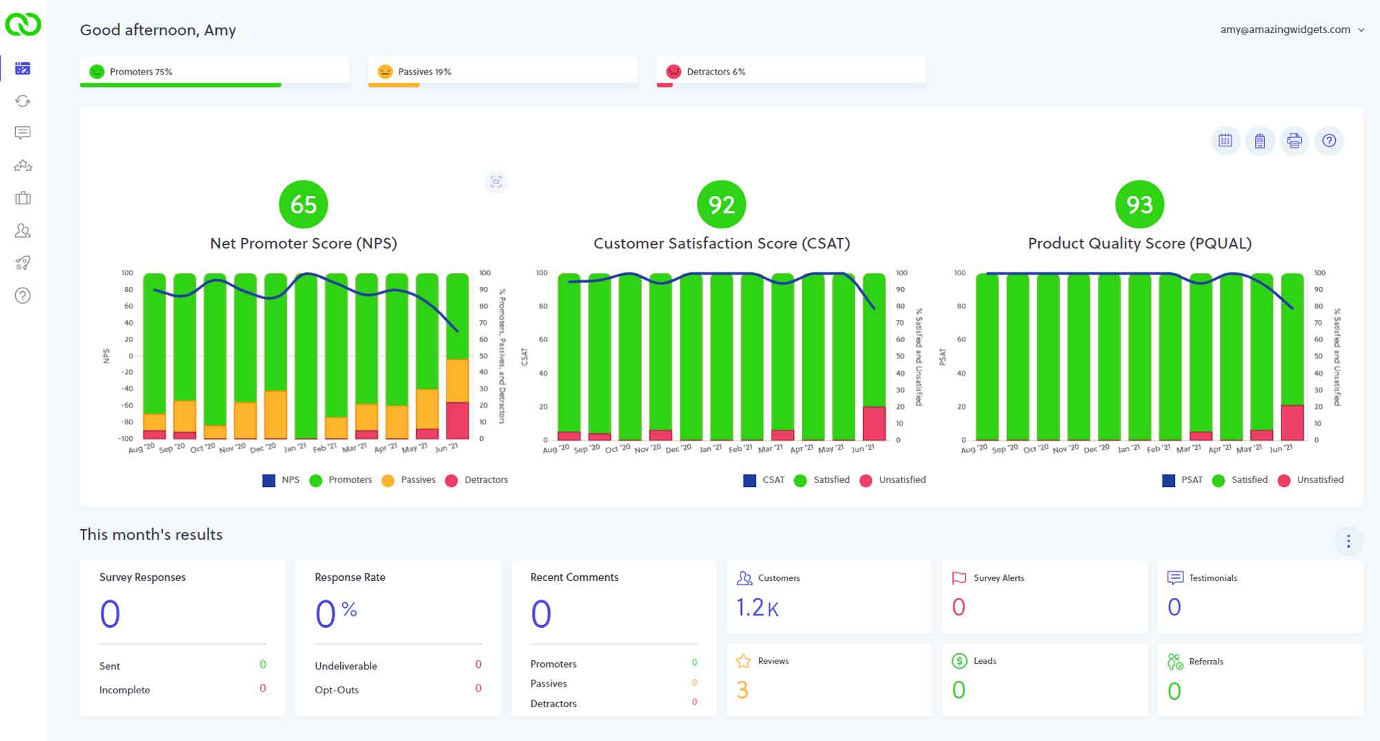Screen dimensions: 1380x741
Task: Click the Undeliverable row label
Action: (346, 666)
